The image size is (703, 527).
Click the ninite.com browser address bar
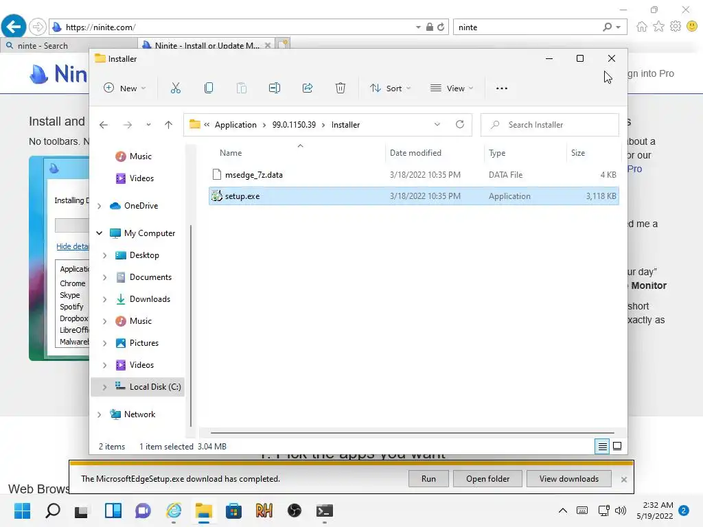point(238,27)
